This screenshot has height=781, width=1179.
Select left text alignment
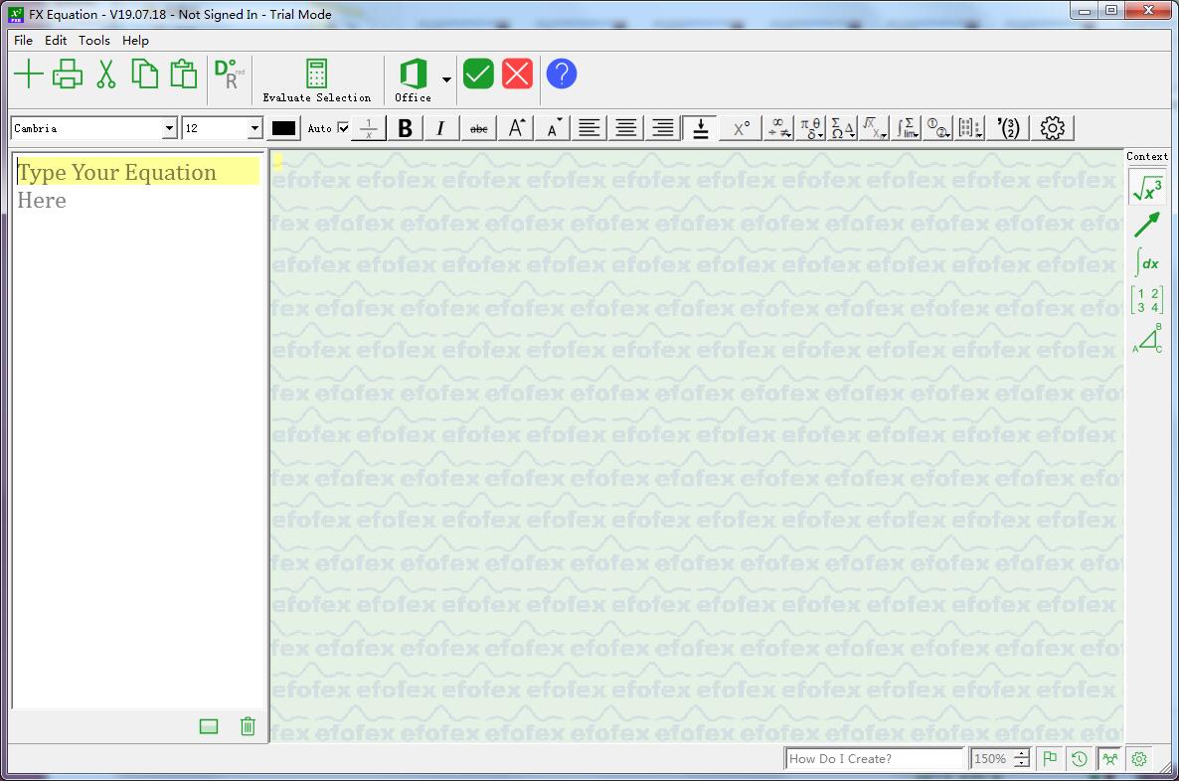coord(589,128)
